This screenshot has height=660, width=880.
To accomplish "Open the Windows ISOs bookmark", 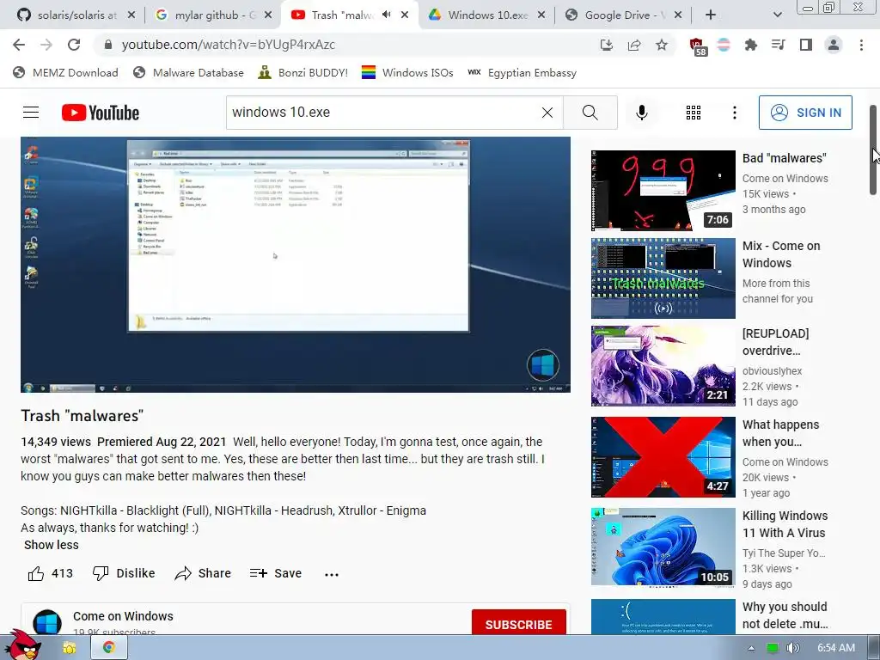I will [407, 72].
